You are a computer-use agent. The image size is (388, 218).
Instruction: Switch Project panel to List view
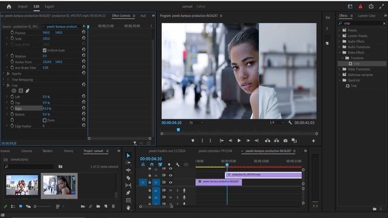(x=13, y=206)
